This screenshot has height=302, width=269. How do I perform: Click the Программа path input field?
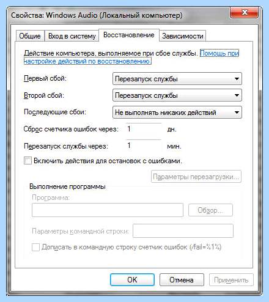(108, 210)
